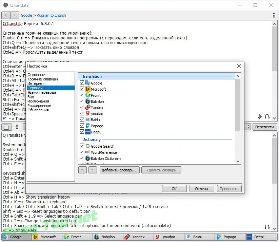
Task: Click the back navigation arrow in QTranslate
Action: point(6,15)
